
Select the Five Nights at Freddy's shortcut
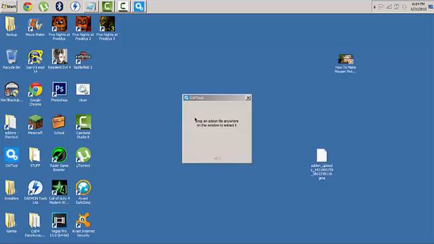tap(59, 28)
